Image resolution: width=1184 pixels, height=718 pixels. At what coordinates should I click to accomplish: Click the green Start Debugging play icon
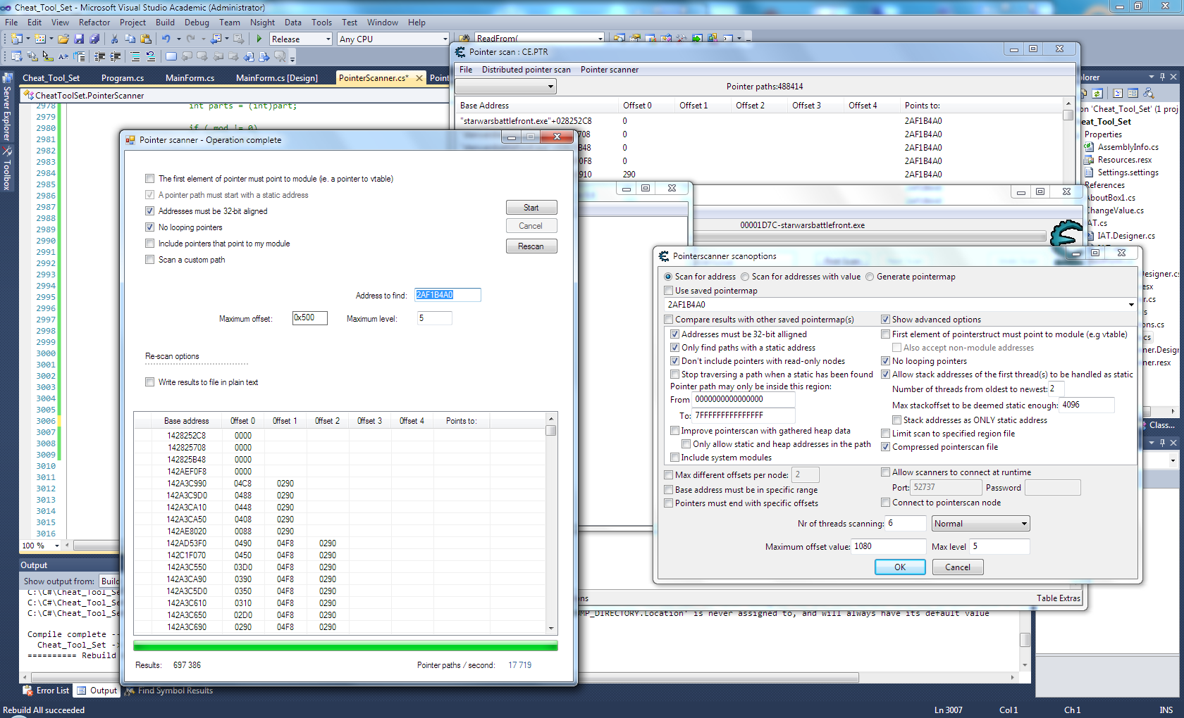pyautogui.click(x=259, y=39)
